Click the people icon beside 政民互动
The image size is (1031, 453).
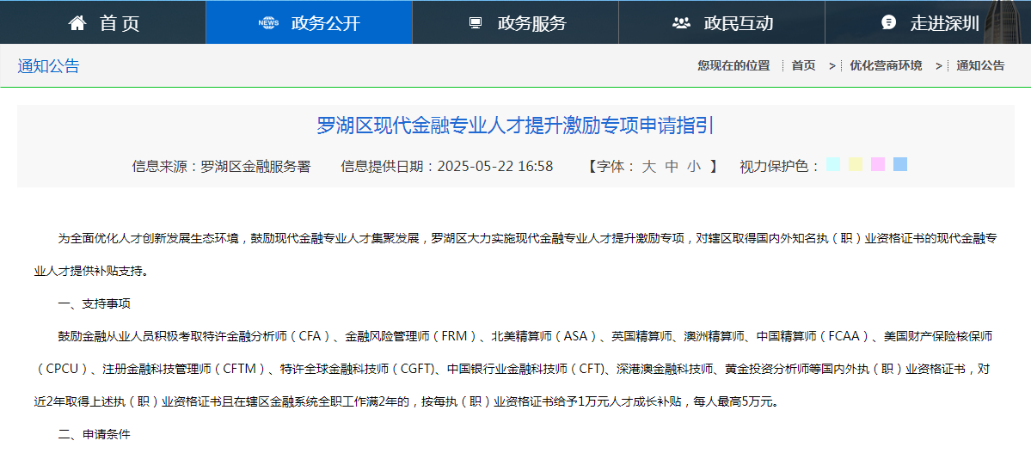point(681,23)
